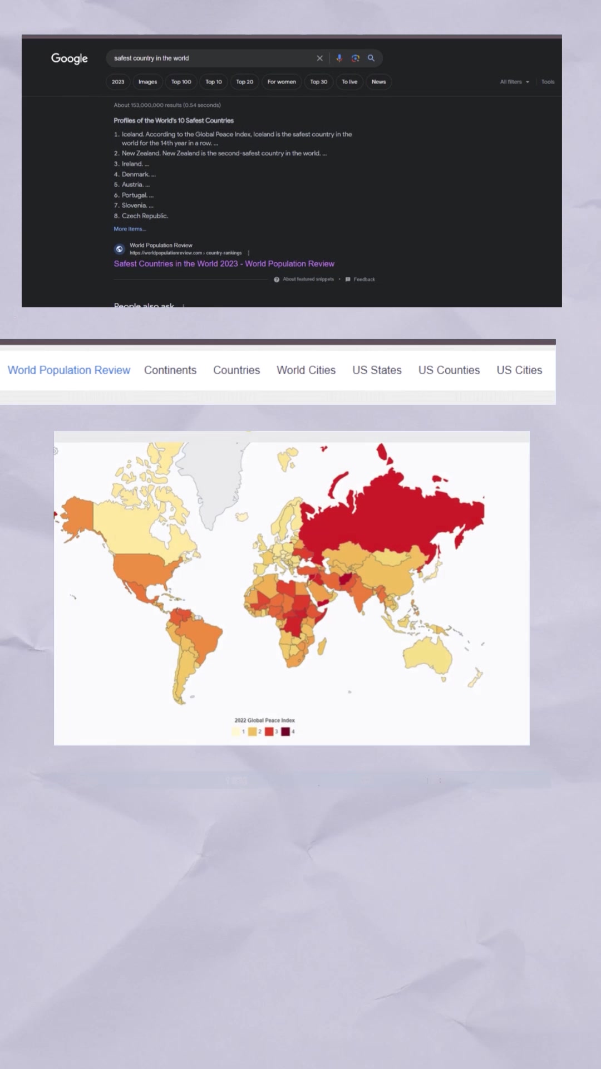This screenshot has width=601, height=1069.
Task: Open the US States menu
Action: [377, 370]
